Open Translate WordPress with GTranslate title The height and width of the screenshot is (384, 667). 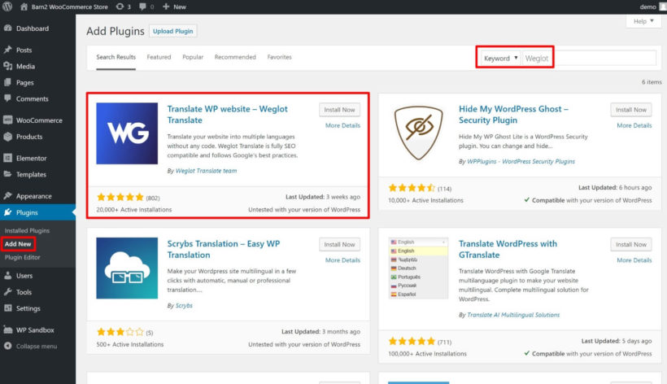[x=508, y=249]
